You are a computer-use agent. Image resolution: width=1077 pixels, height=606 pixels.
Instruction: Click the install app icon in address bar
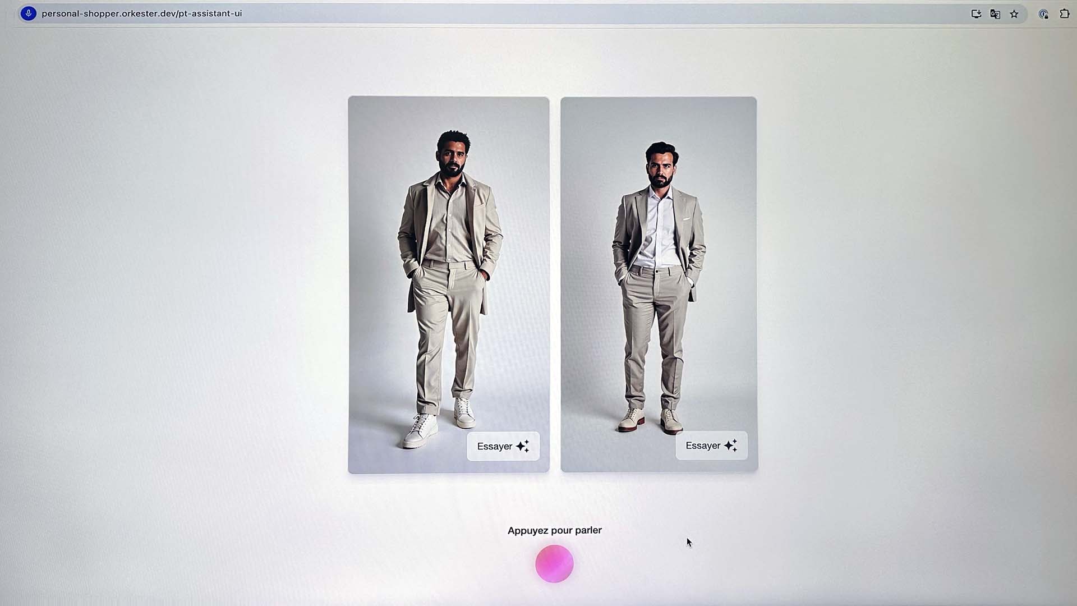click(976, 14)
